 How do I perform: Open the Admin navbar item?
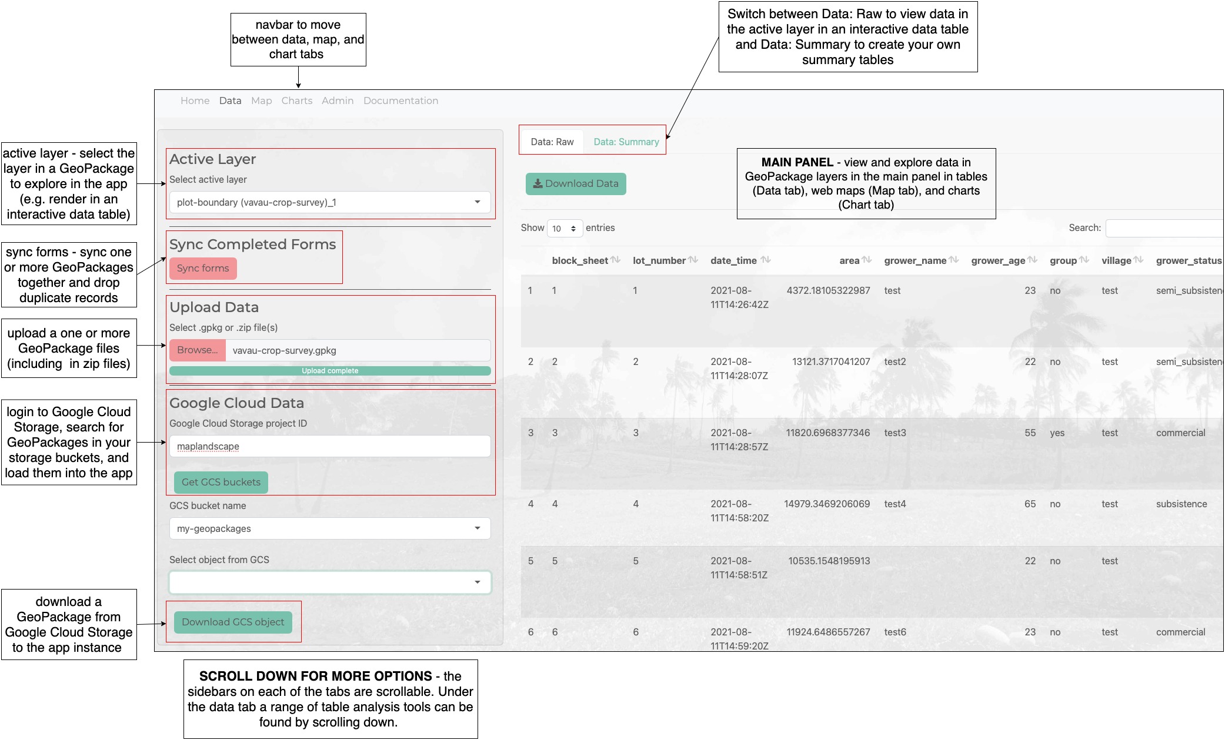tap(338, 101)
